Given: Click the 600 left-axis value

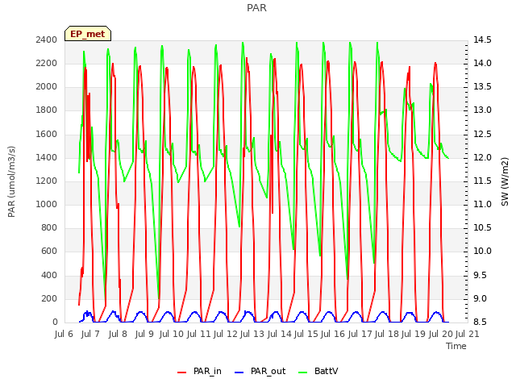Looking at the screenshot, I should (49, 252).
